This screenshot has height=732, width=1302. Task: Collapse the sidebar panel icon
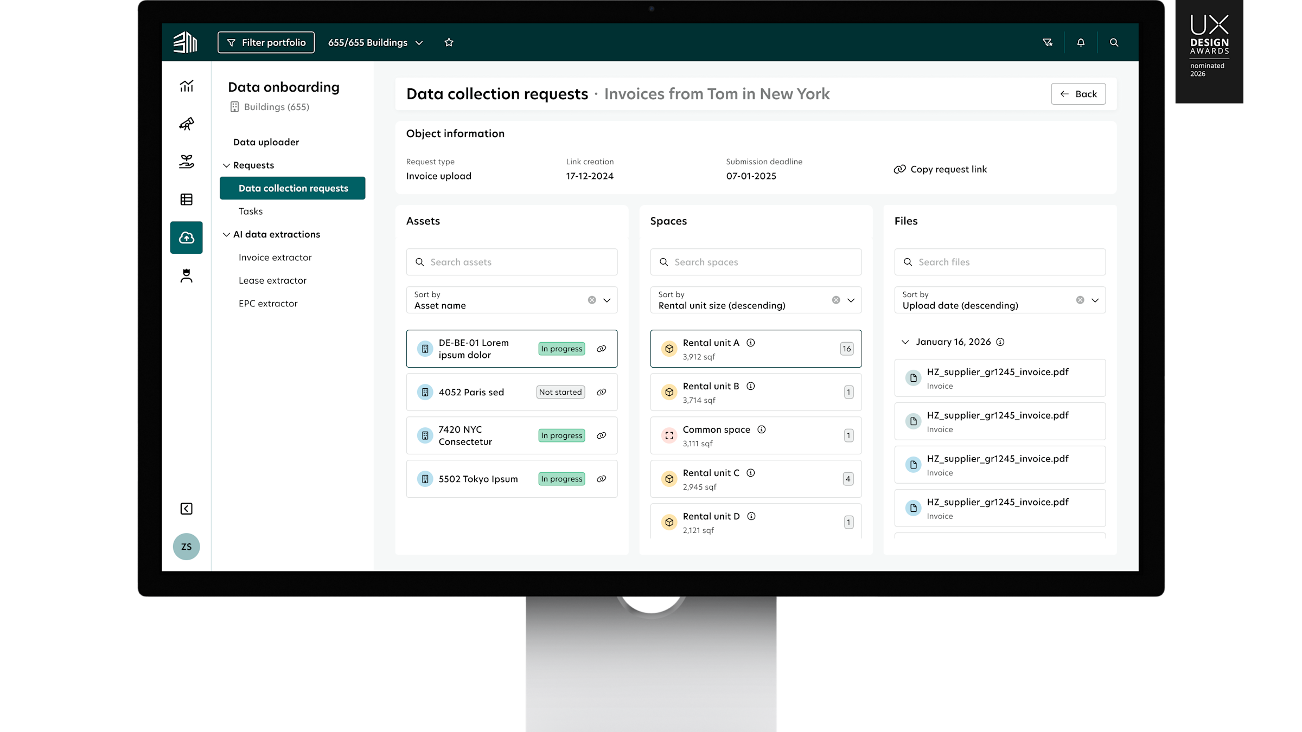tap(186, 509)
